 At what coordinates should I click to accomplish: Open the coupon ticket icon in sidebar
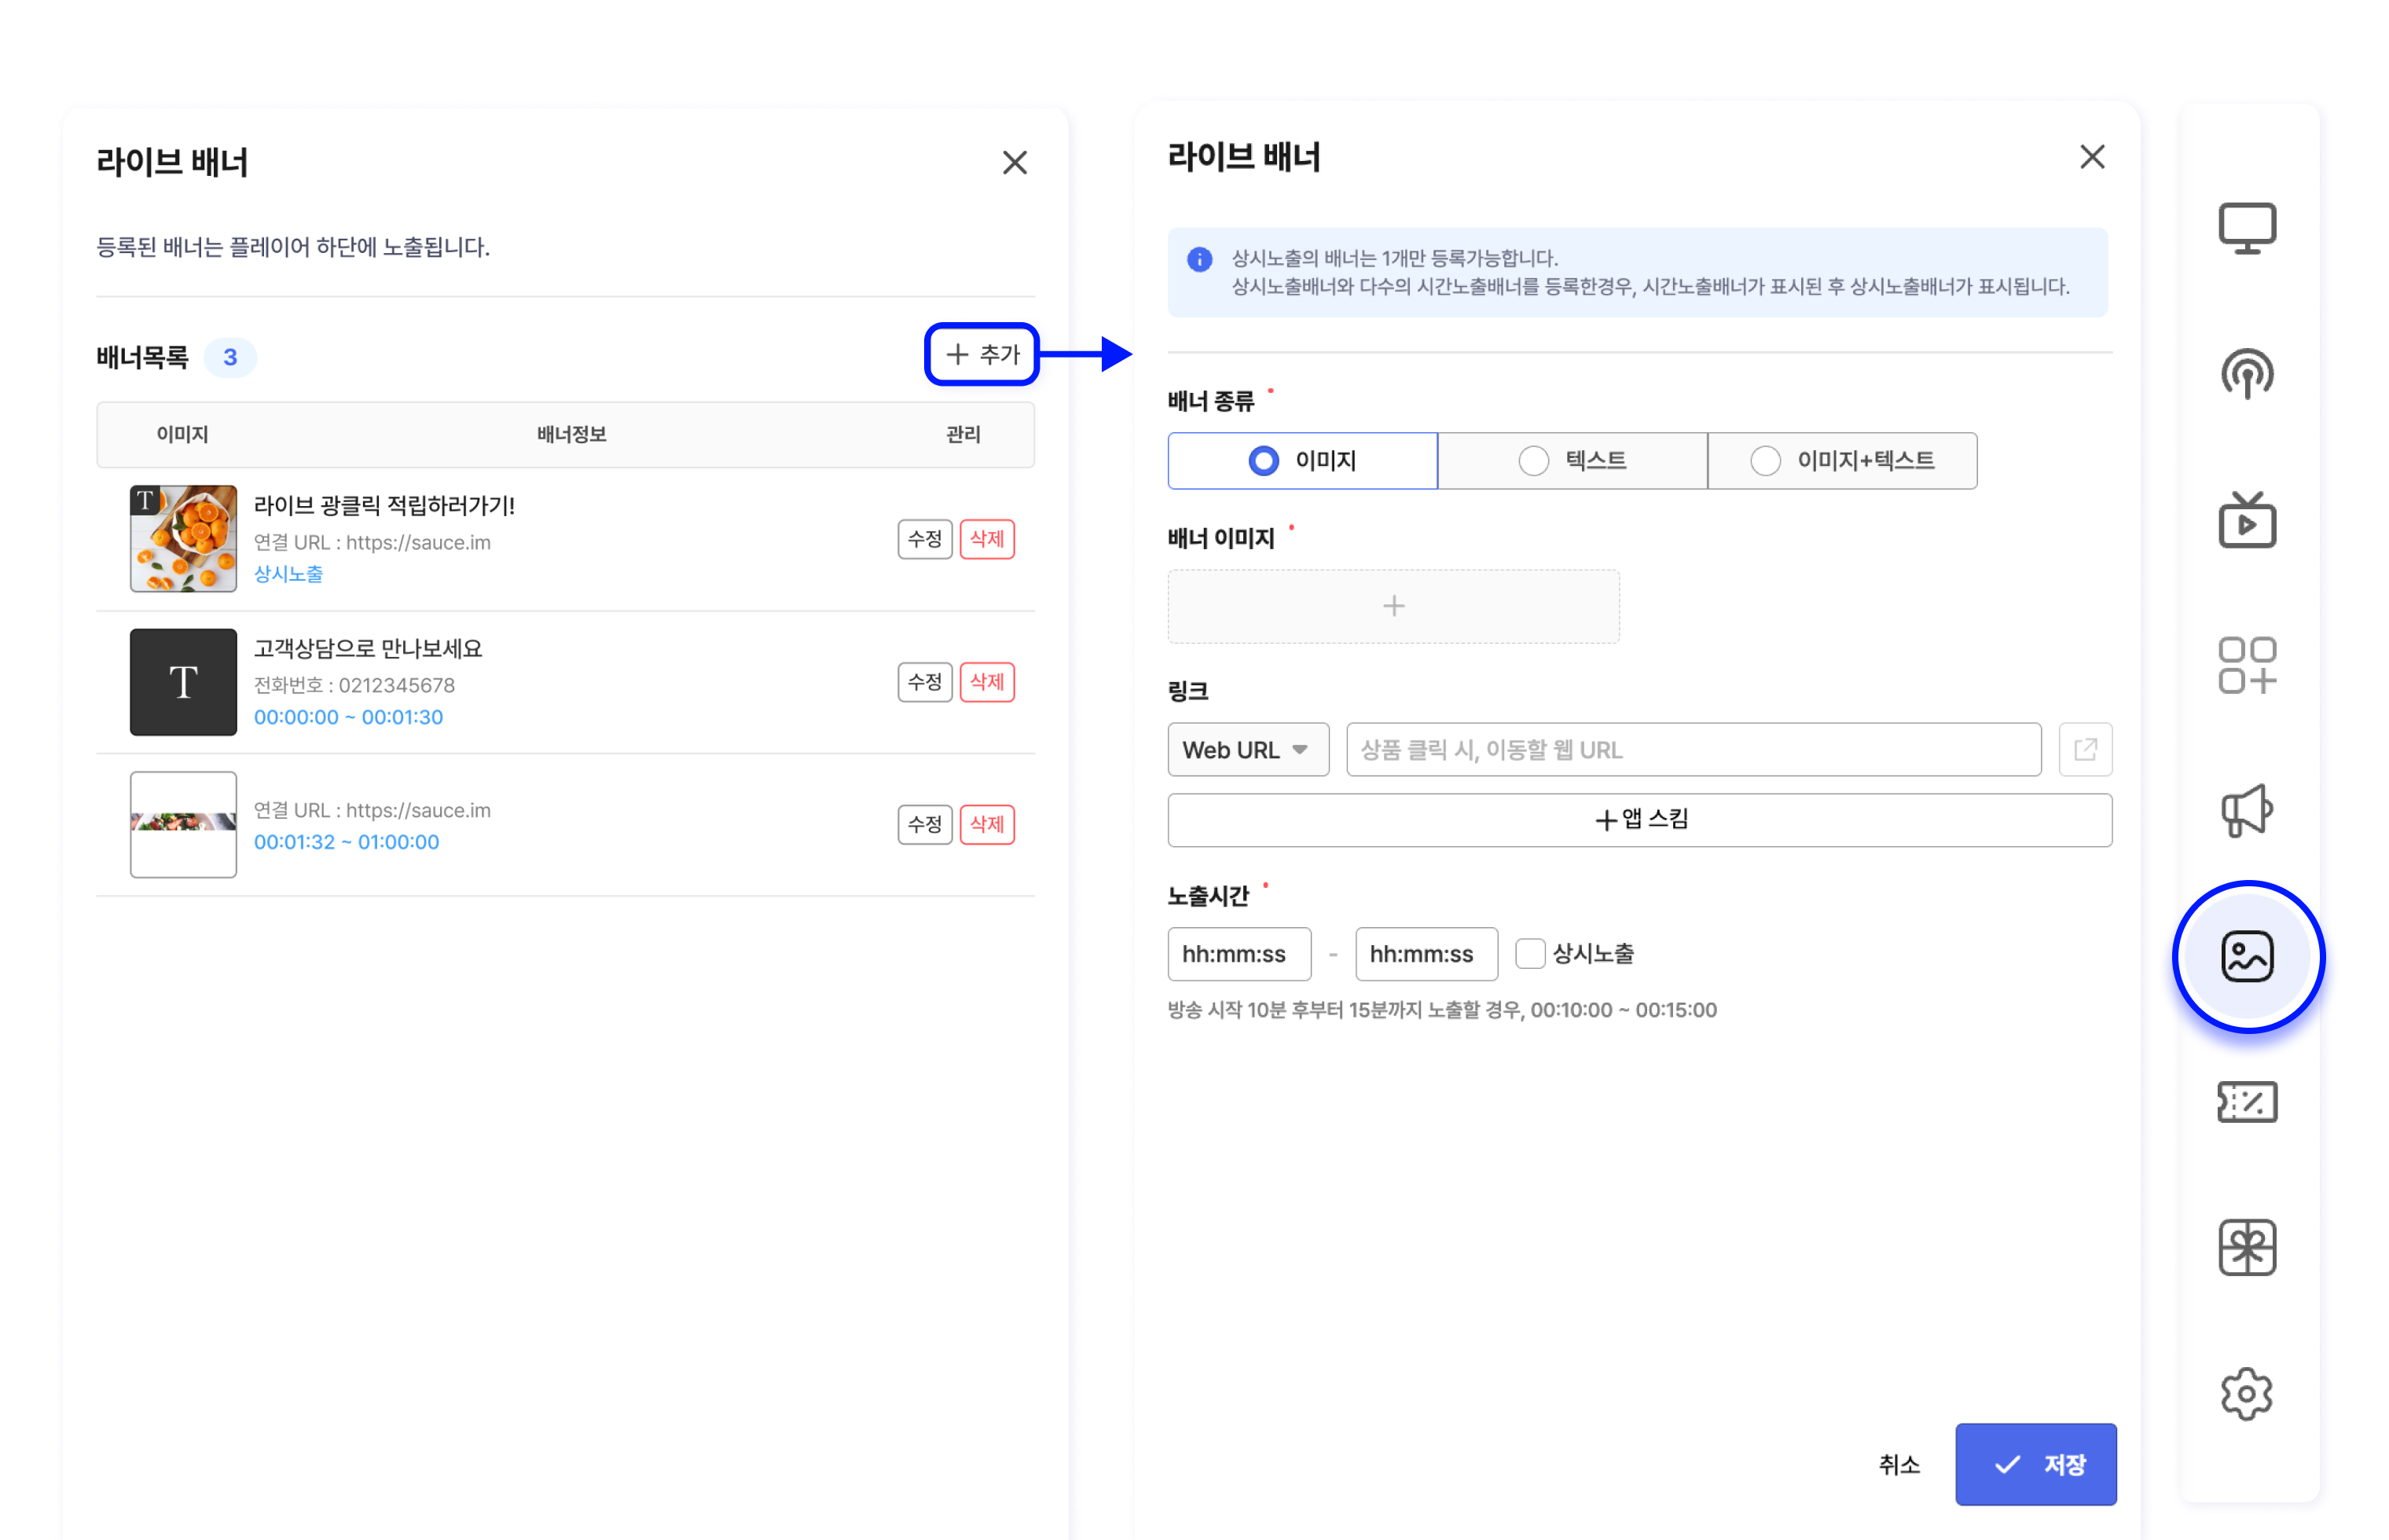[2246, 1102]
